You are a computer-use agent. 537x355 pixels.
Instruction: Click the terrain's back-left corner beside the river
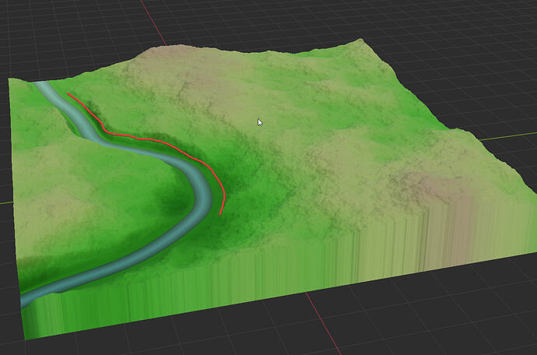coord(11,80)
